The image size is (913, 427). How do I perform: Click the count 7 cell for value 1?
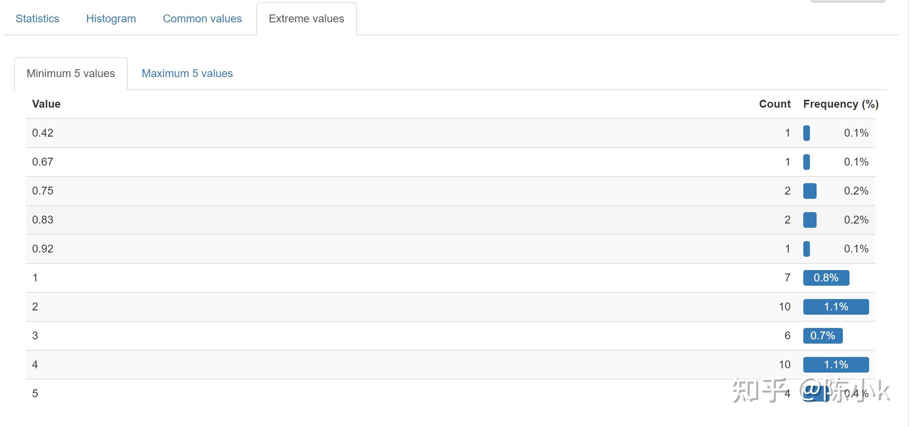[x=787, y=278]
